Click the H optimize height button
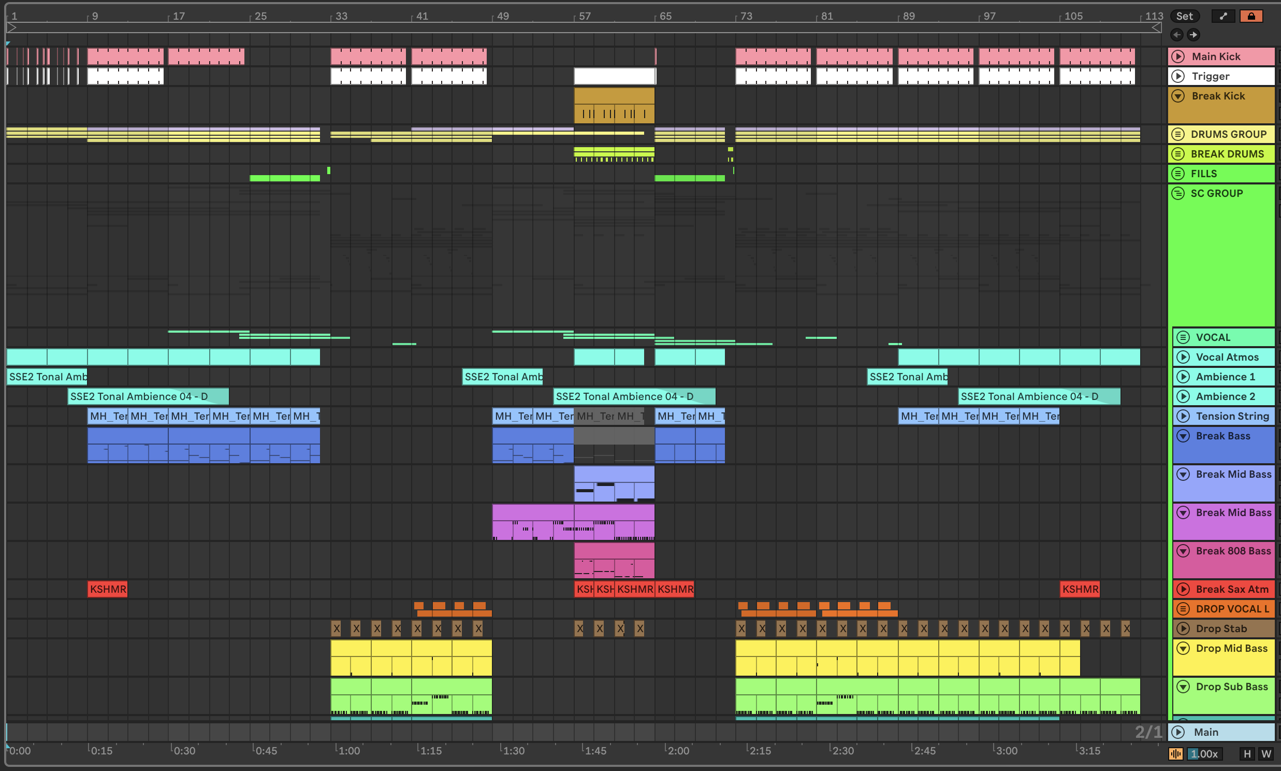Screen dimensions: 1281x771 (1247, 754)
